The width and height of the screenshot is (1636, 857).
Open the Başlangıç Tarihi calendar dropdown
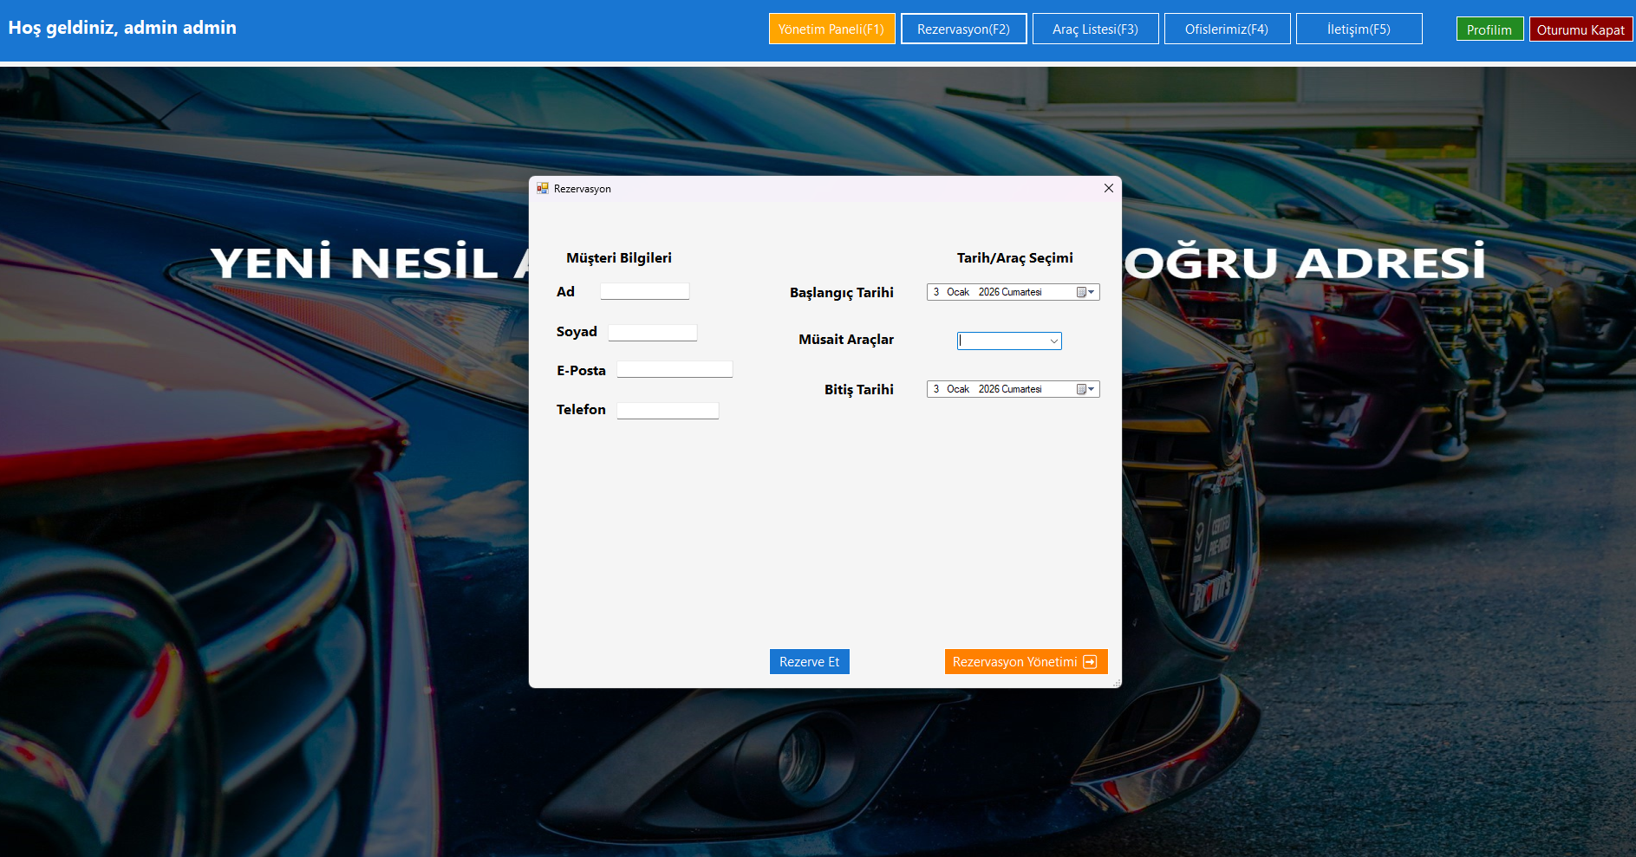click(x=1085, y=292)
